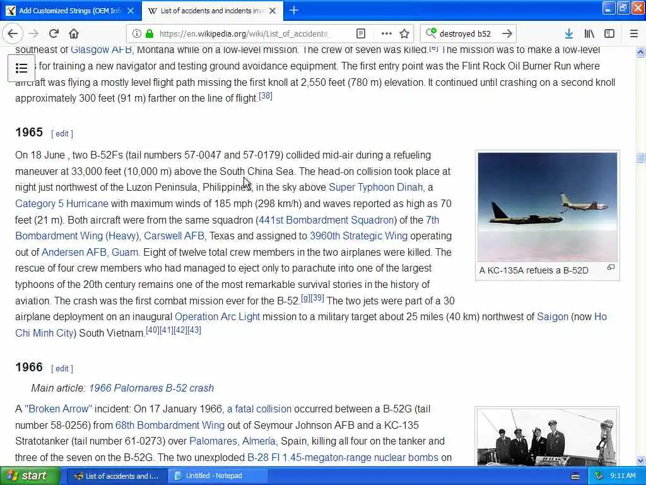Select List of accidents and incidents tab
Screen dimensions: 646x485
[213, 11]
